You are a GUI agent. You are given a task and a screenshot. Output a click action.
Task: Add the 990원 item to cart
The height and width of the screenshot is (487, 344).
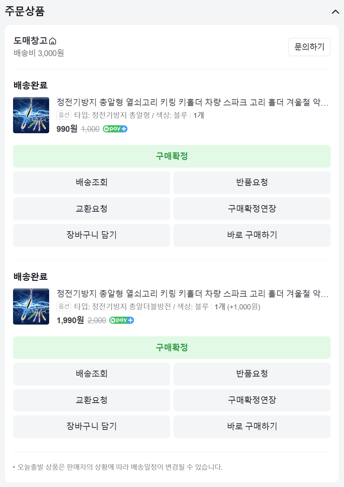pyautogui.click(x=91, y=235)
